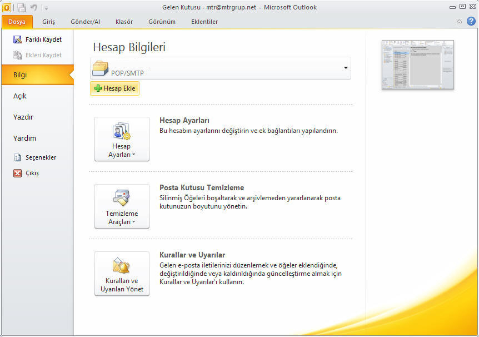
Task: Click the Send/Receive icon in quick access toolbar
Action: point(21,7)
